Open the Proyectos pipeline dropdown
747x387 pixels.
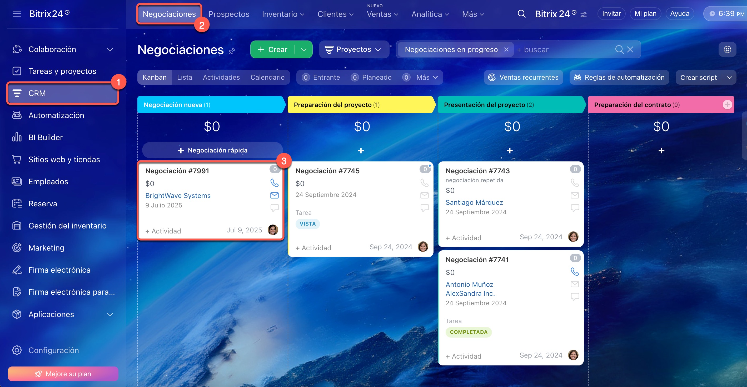353,49
